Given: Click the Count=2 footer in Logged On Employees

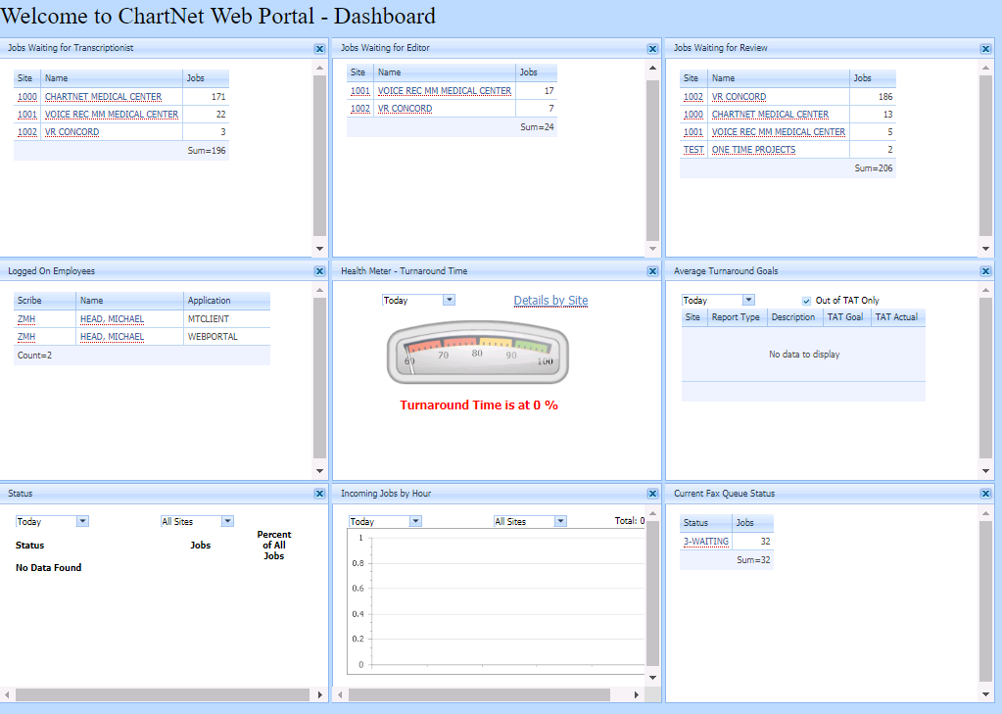Looking at the screenshot, I should click(34, 356).
